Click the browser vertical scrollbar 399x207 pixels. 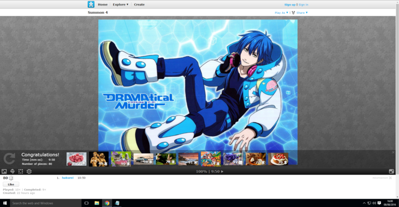pos(397,99)
